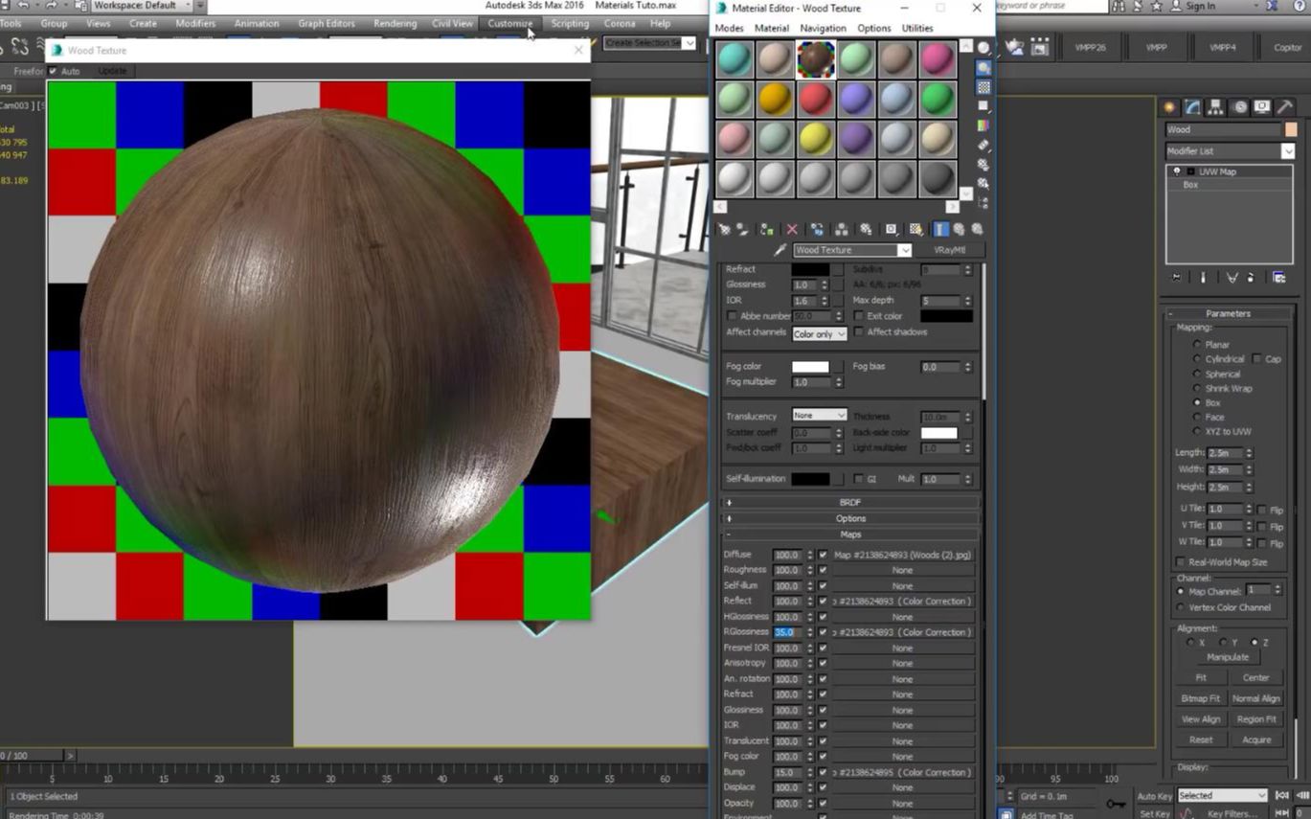Click the Normal Align button

[1255, 698]
